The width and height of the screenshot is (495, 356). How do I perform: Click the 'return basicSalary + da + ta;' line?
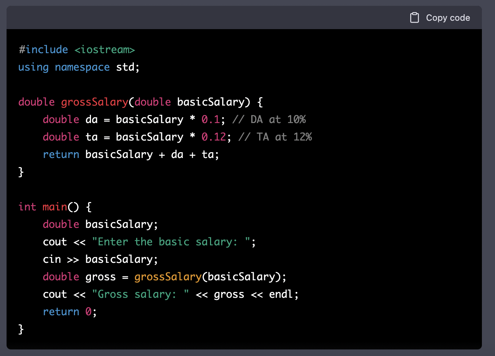[x=131, y=154]
